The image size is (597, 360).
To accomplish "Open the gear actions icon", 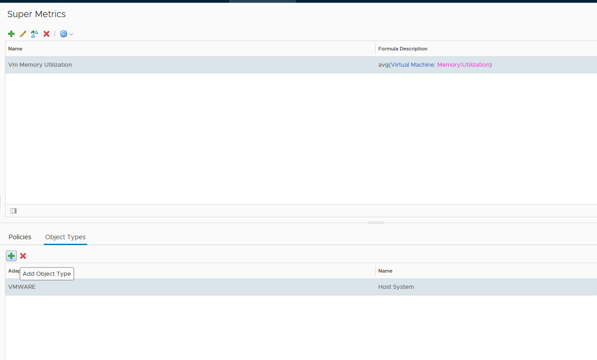I will pyautogui.click(x=64, y=34).
